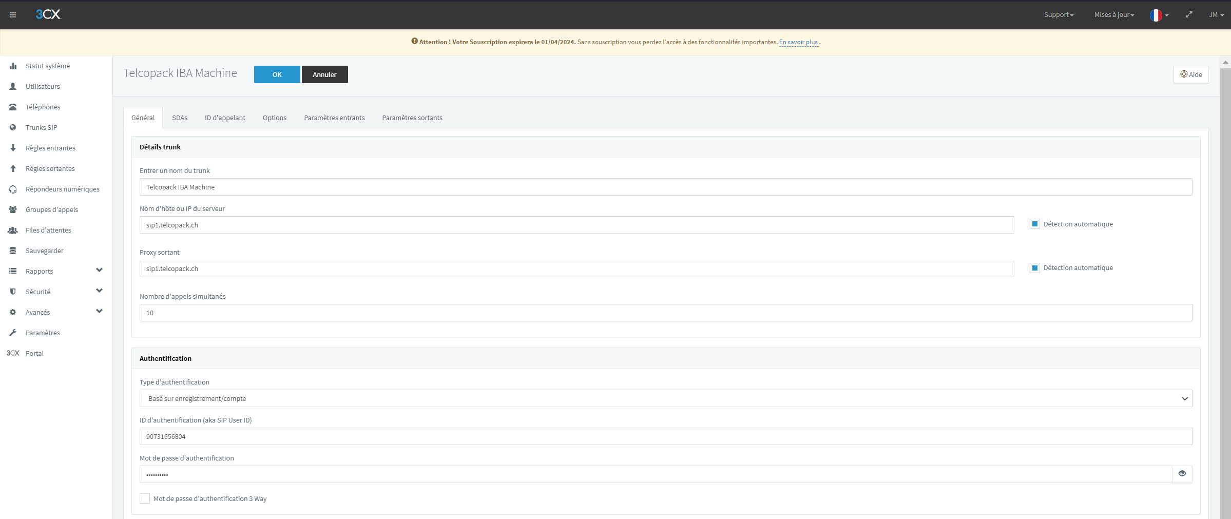Click the Sécurité shield icon

[x=13, y=292]
